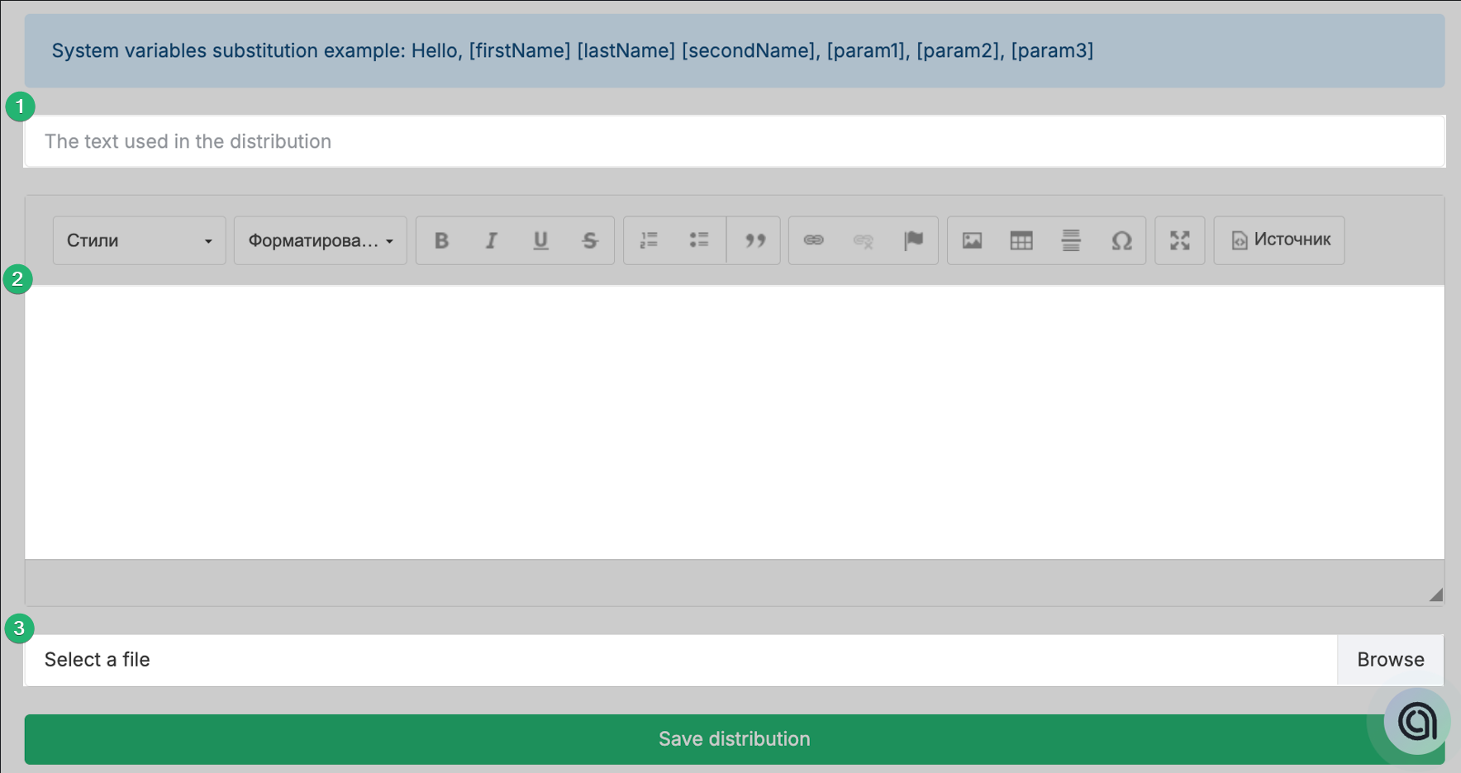
Task: Focus the distribution text input field
Action: 734,141
